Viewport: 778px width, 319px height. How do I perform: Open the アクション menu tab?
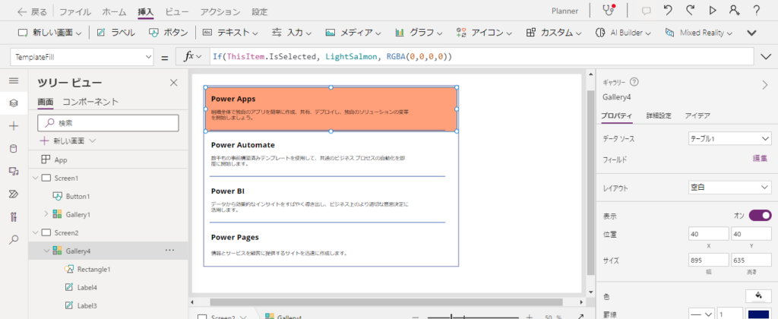[x=220, y=12]
